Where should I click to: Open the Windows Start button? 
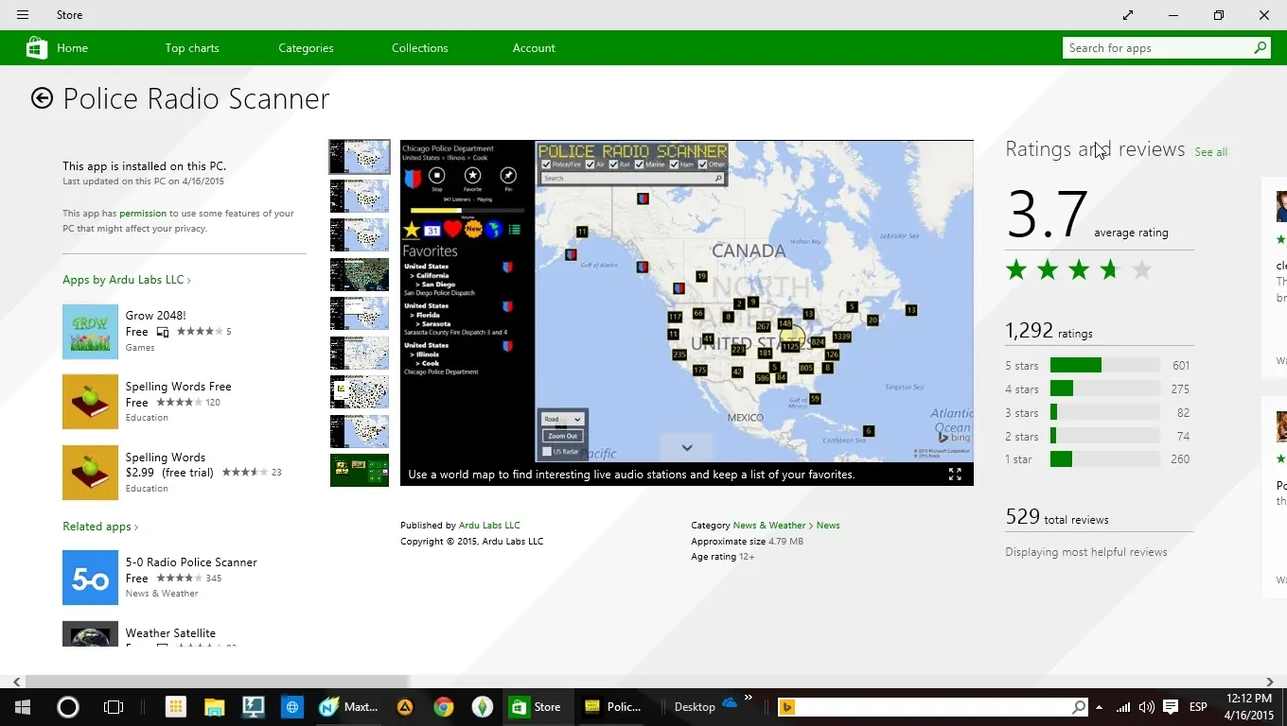coord(23,706)
